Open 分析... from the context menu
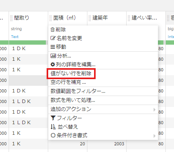 click(x=103, y=56)
